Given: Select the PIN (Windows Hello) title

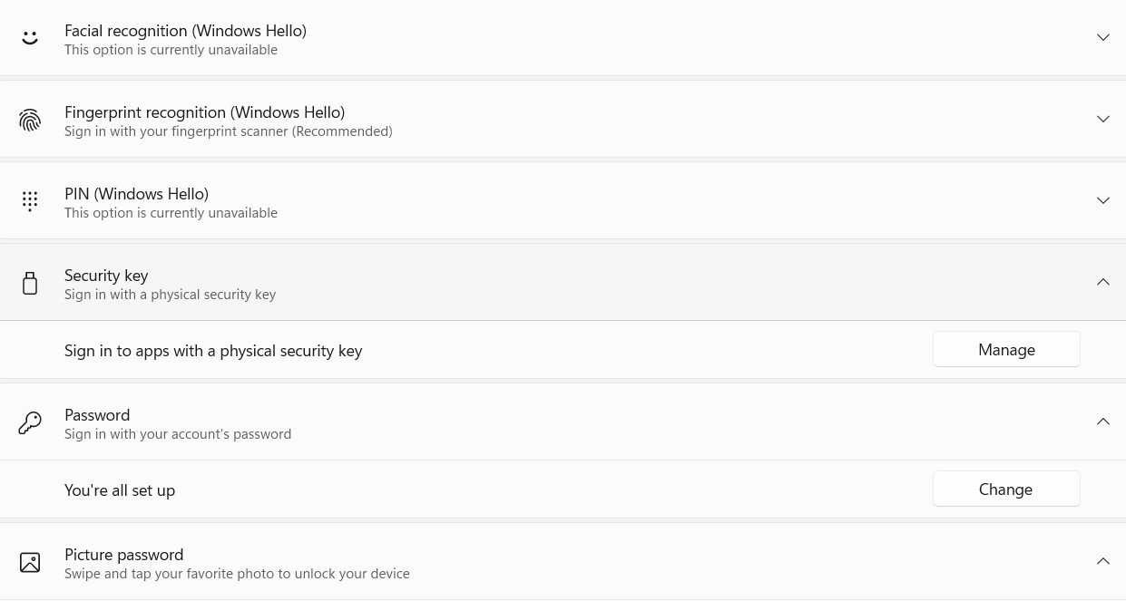Looking at the screenshot, I should tap(136, 194).
